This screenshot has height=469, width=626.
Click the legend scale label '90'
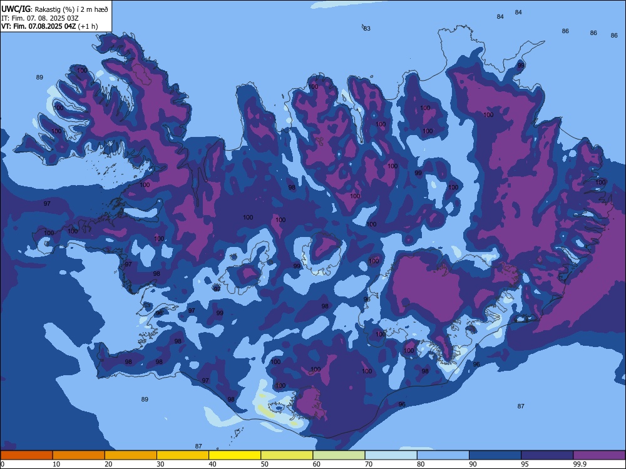tap(473, 464)
